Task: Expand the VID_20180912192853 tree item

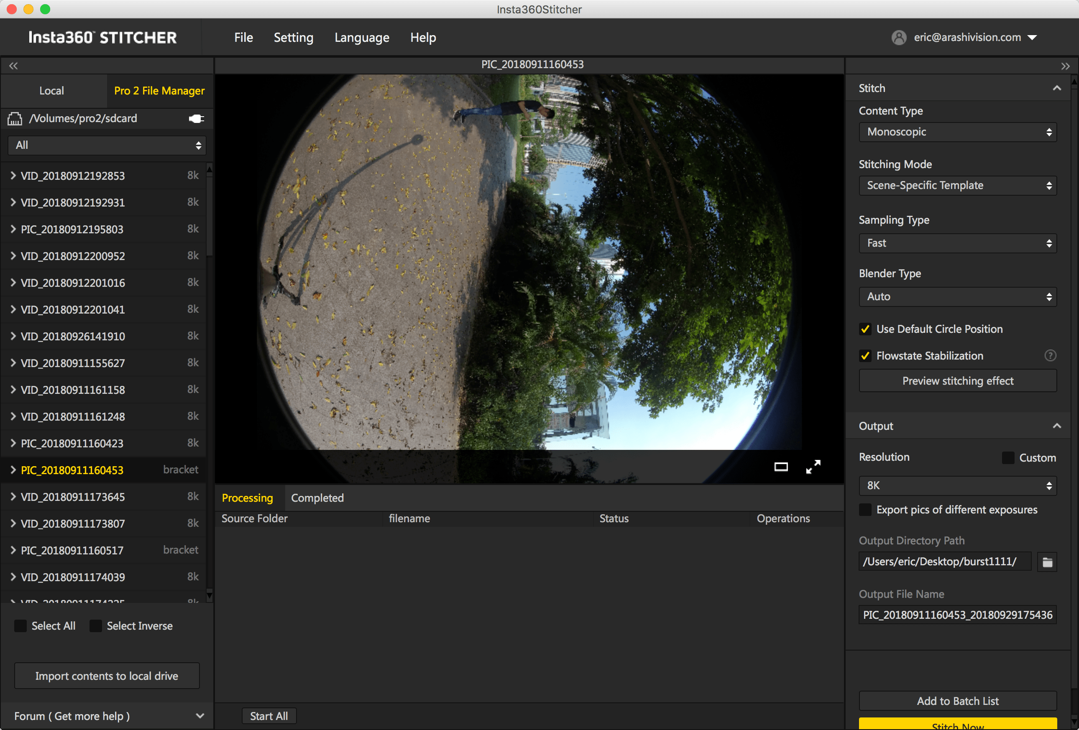Action: coord(13,176)
